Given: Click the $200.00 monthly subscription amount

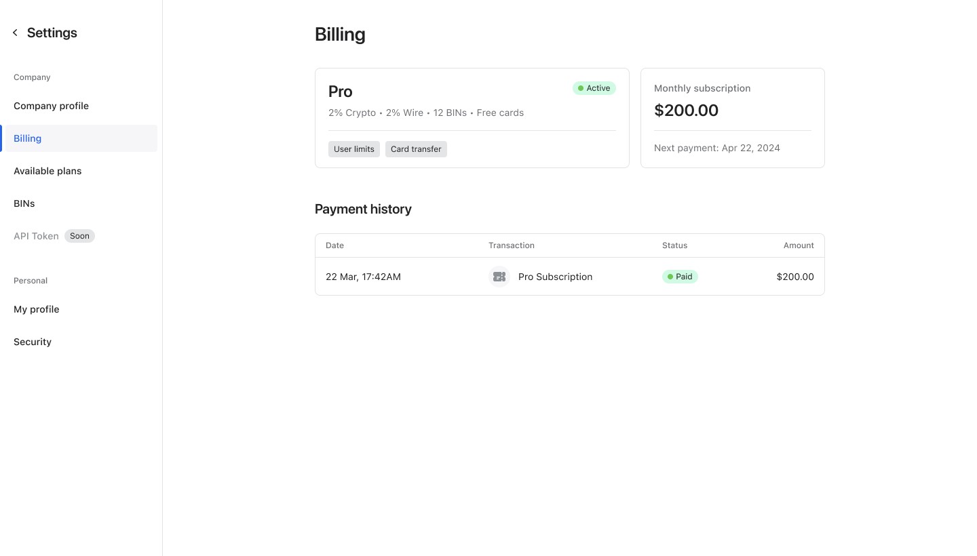Looking at the screenshot, I should (x=686, y=110).
